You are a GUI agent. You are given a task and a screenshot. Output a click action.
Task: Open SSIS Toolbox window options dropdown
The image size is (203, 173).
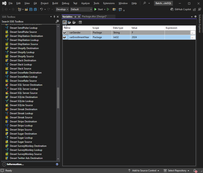[51, 17]
